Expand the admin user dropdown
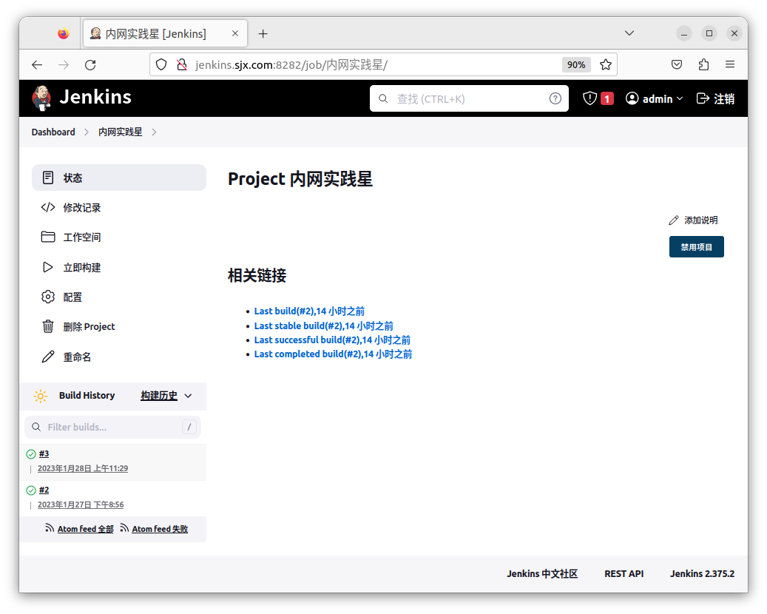Screen dimensions: 767x614 [x=680, y=98]
